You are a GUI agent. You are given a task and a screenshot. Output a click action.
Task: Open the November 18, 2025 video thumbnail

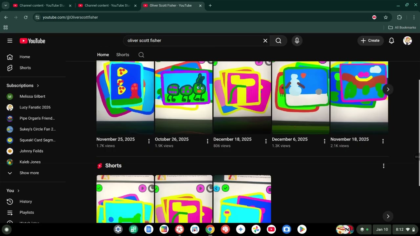click(x=359, y=98)
